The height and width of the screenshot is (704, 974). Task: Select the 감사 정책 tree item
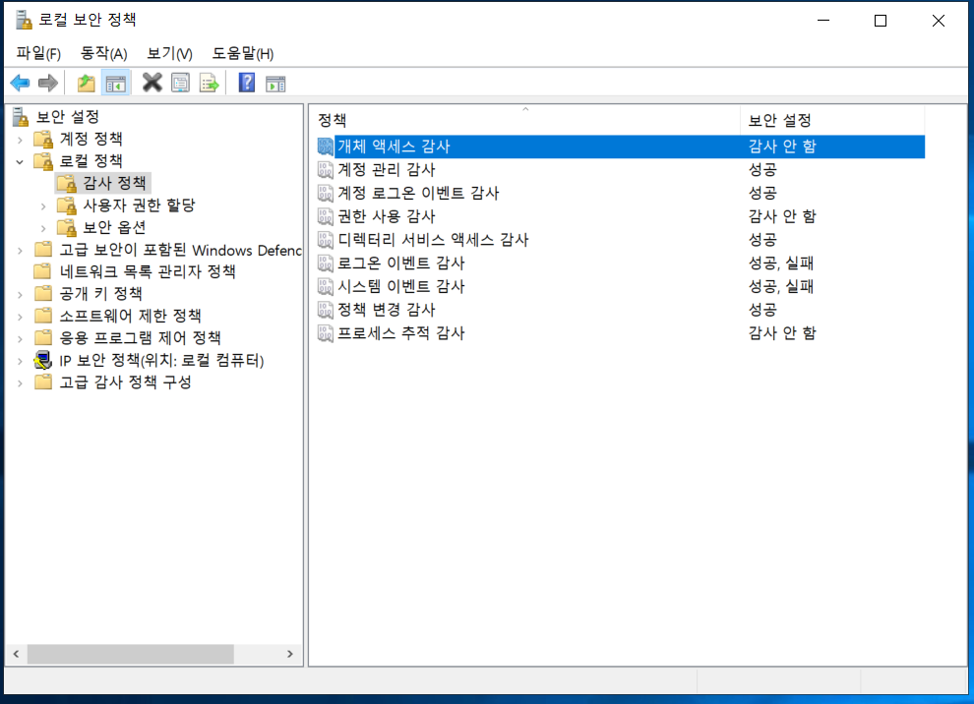[114, 183]
